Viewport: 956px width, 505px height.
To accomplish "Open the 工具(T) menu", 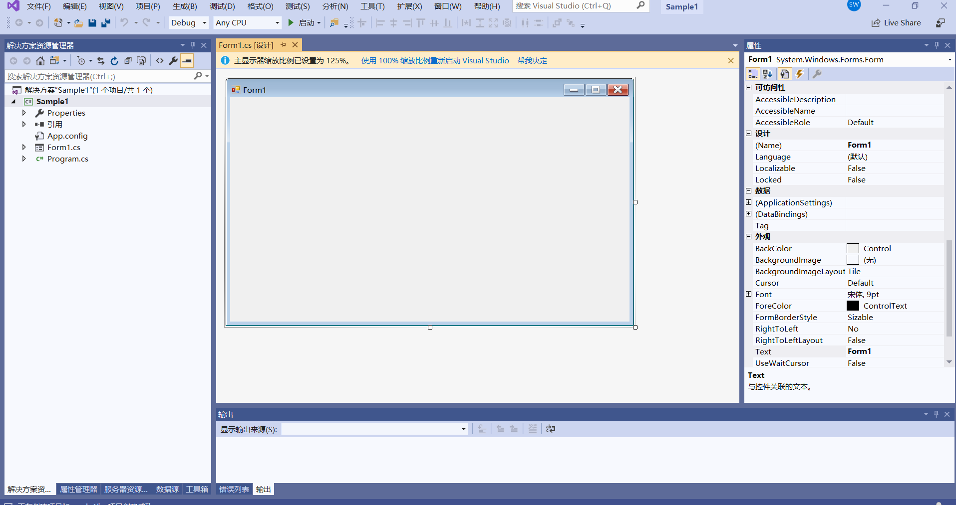I will pyautogui.click(x=372, y=6).
